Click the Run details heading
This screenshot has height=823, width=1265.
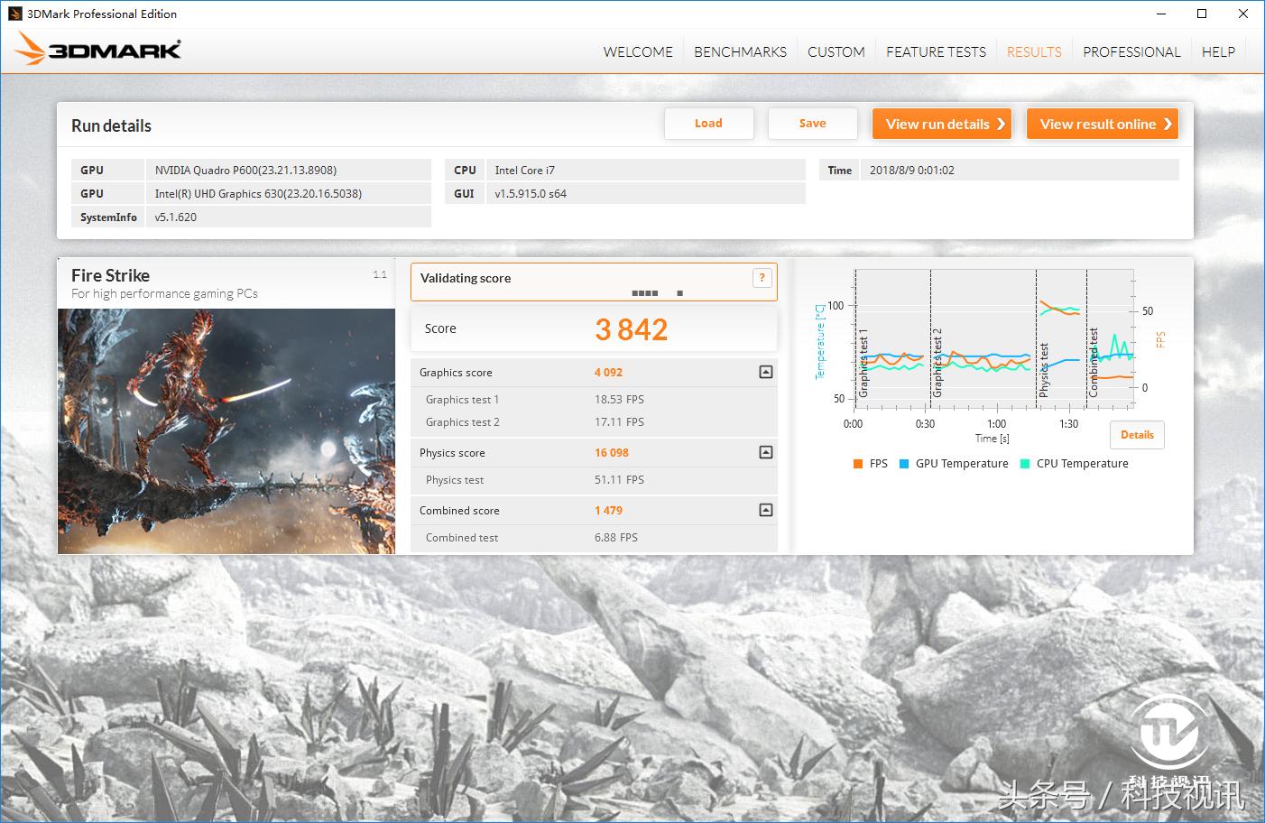(111, 125)
